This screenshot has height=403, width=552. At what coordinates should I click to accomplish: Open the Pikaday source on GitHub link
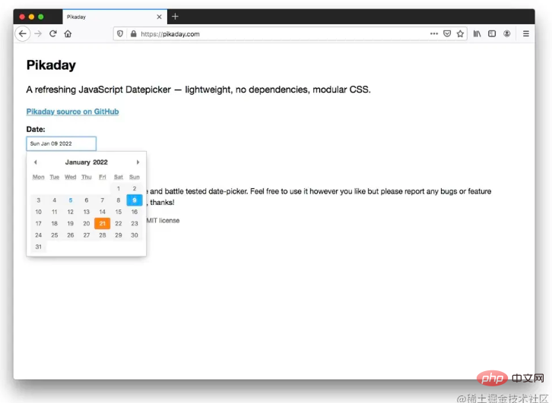coord(72,112)
